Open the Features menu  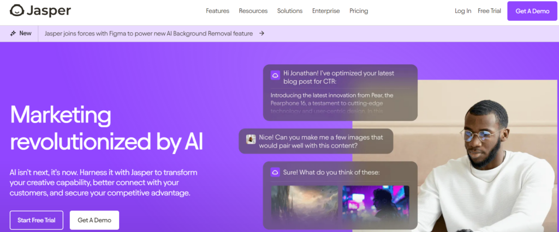tap(217, 11)
